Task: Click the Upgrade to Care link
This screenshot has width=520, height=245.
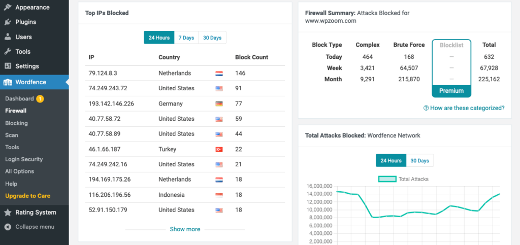Action: click(x=27, y=196)
